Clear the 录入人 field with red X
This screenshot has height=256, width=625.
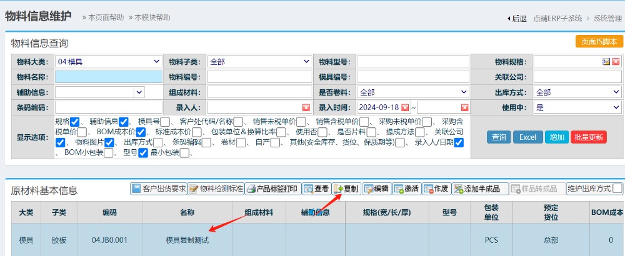306,107
